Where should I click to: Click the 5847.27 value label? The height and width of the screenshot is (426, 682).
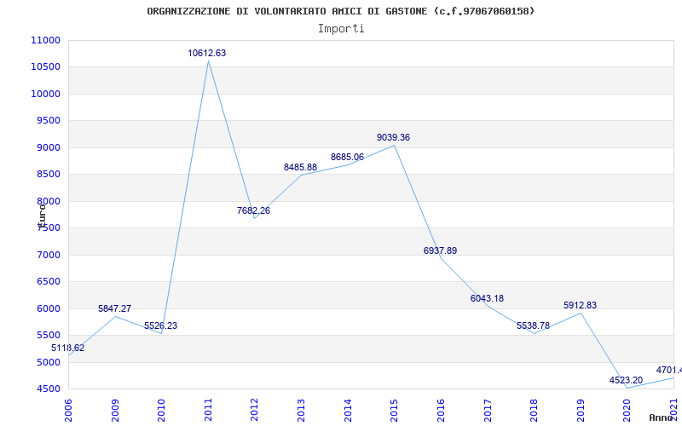[x=114, y=308]
